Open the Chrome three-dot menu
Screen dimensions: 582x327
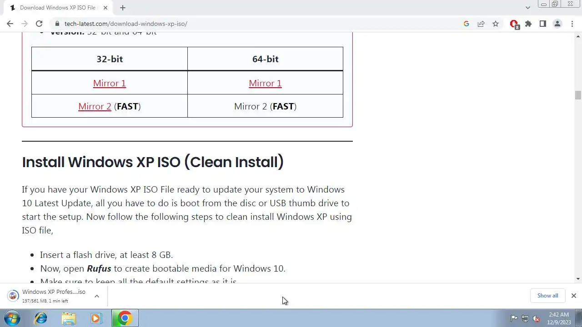point(572,24)
